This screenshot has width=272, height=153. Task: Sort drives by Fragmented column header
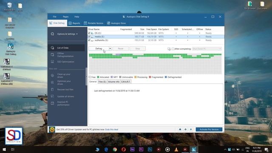point(126,29)
